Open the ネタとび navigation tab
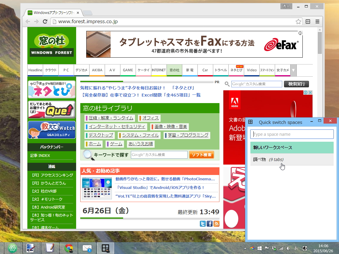The image size is (339, 254). [236, 70]
